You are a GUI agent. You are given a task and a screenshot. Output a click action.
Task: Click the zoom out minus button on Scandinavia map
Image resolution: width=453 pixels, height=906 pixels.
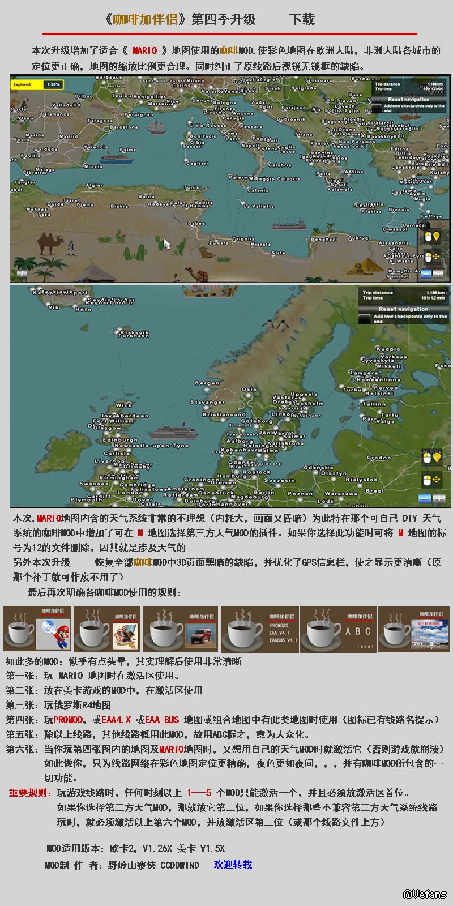coord(425,498)
